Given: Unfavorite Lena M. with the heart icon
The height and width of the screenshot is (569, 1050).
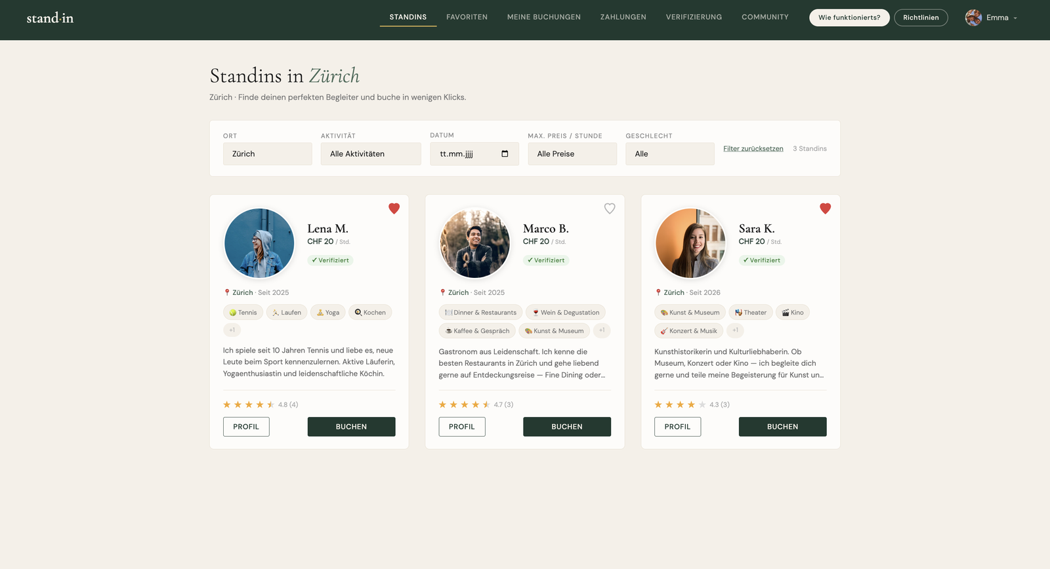Looking at the screenshot, I should pyautogui.click(x=394, y=208).
